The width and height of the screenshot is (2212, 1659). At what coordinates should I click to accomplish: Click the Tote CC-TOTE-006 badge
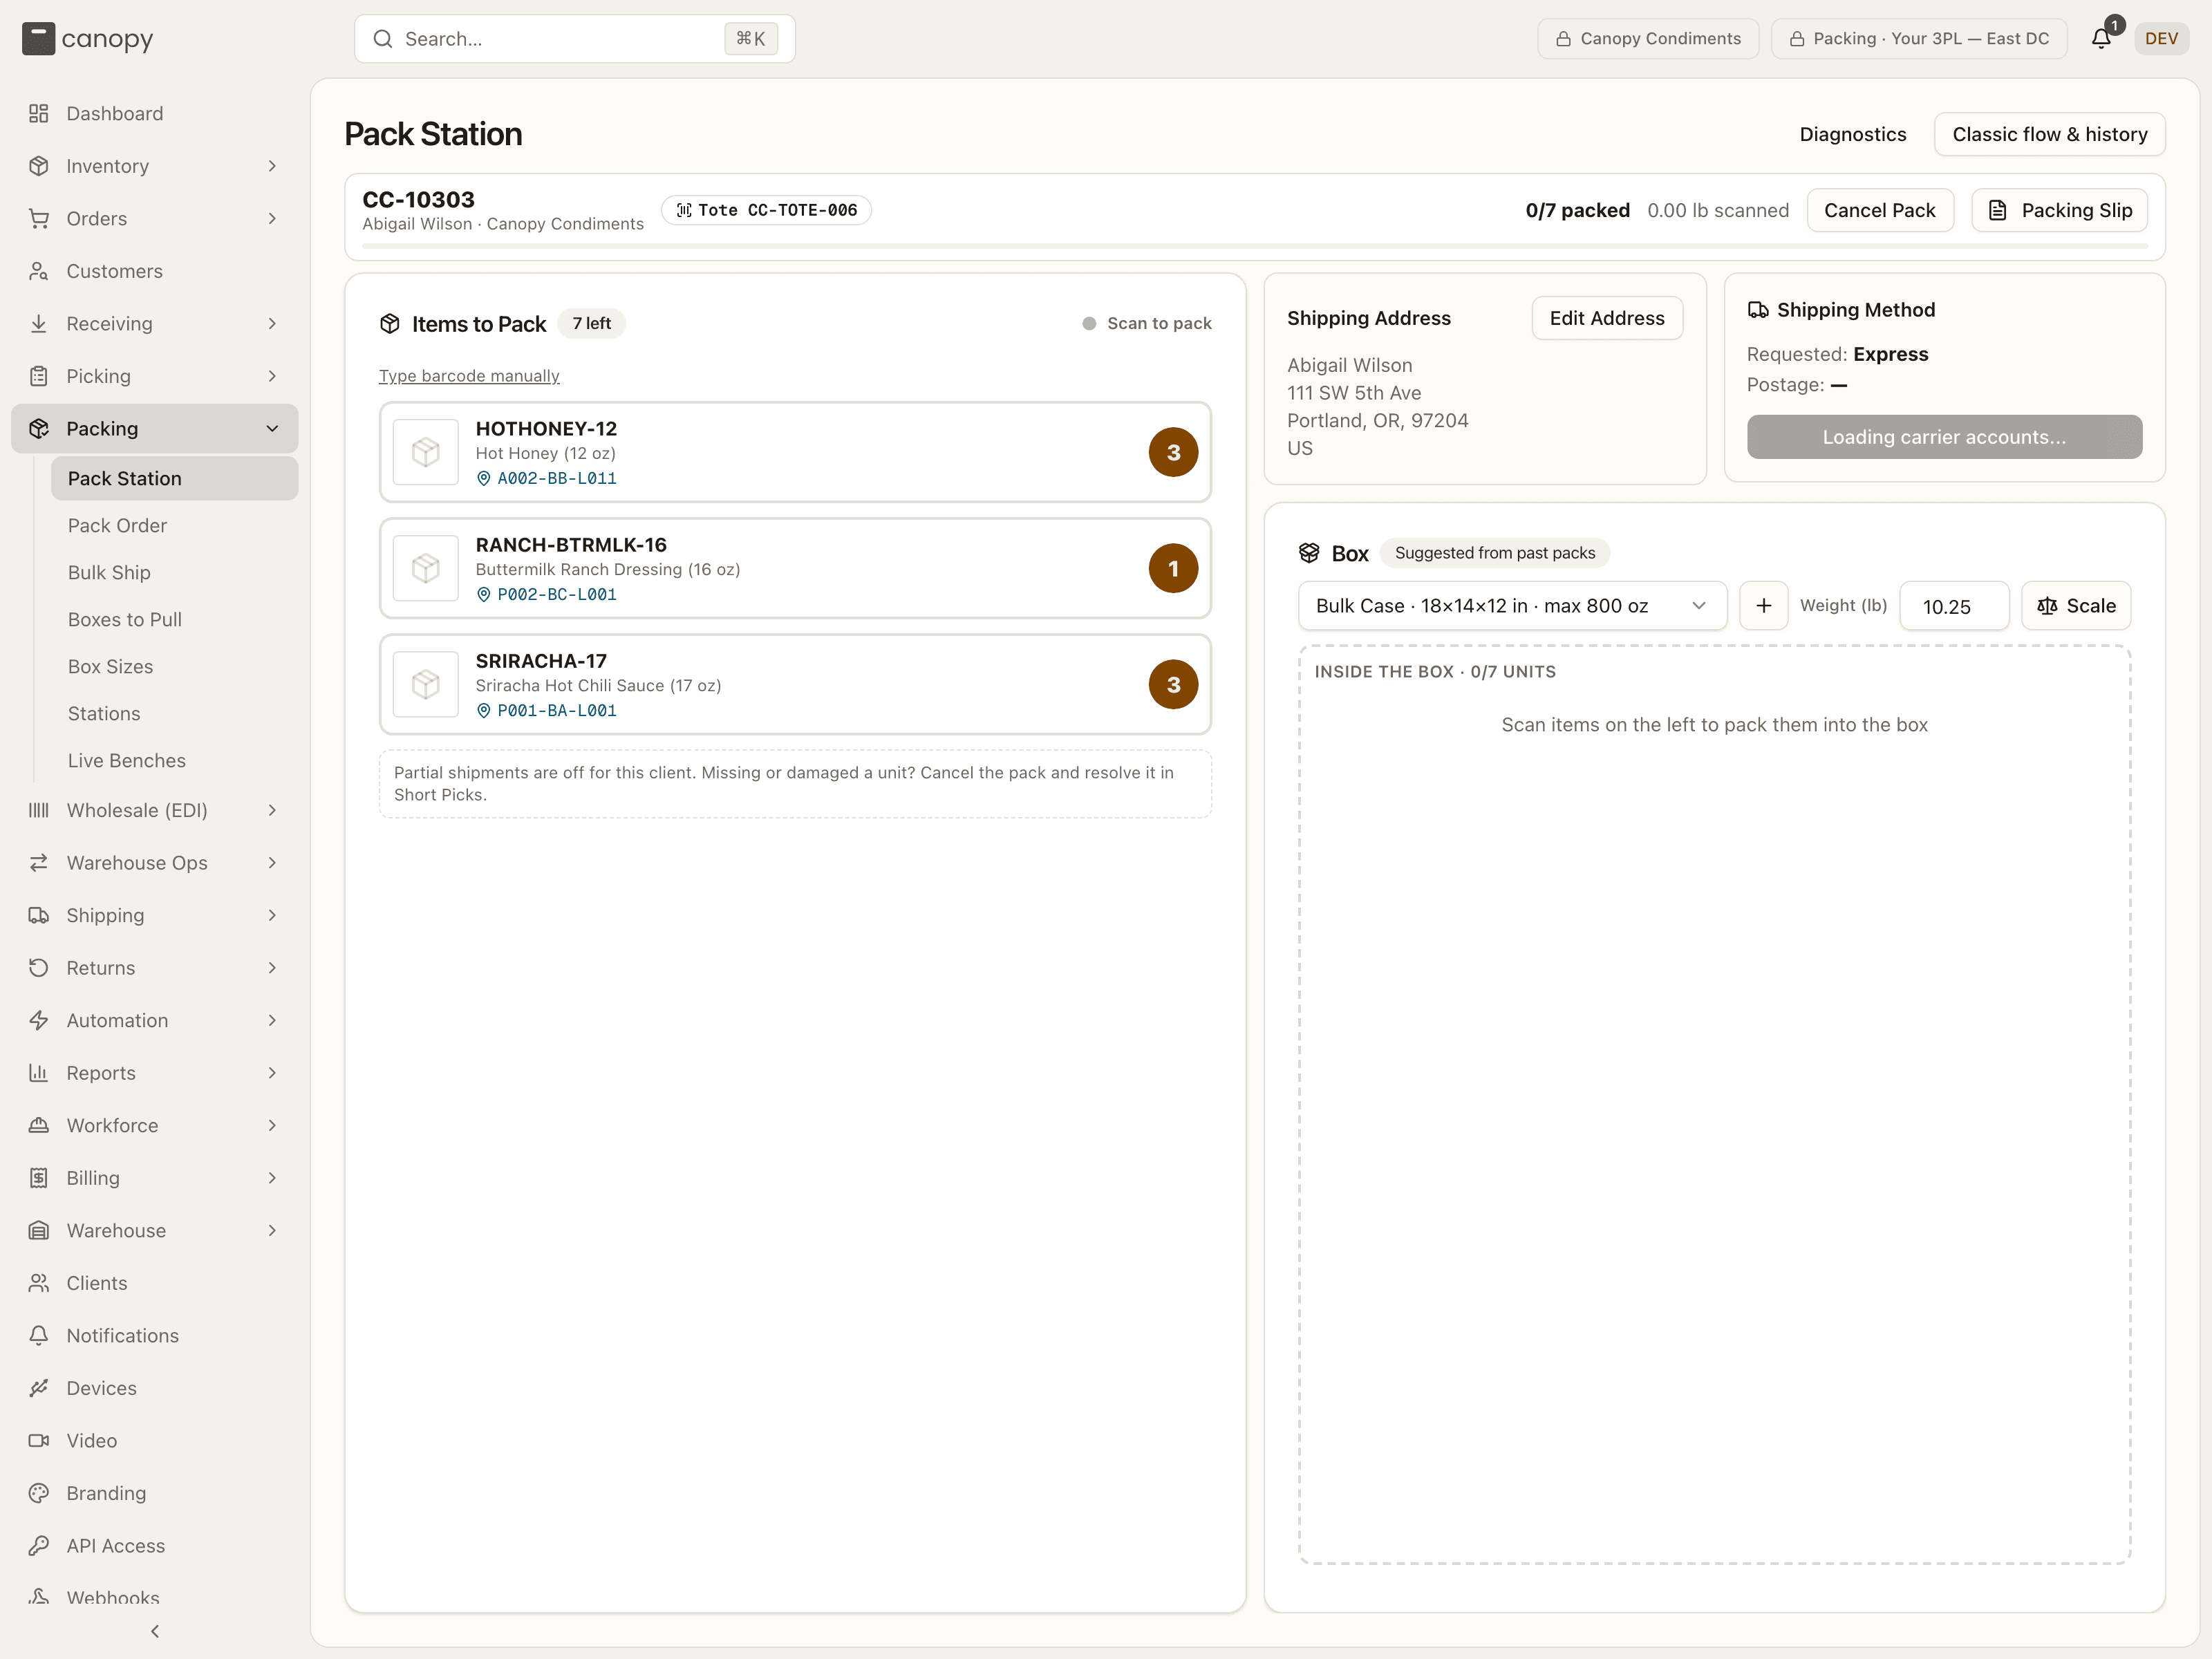tap(766, 210)
